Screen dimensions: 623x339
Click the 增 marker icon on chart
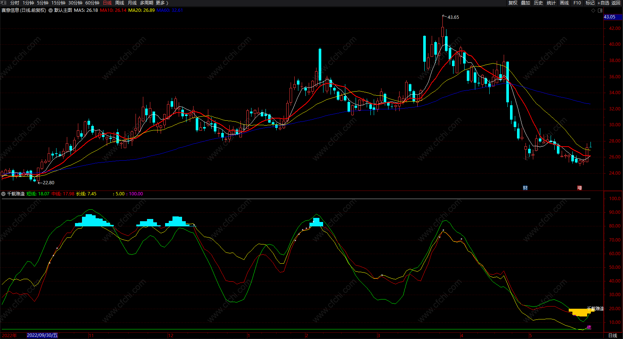point(579,188)
